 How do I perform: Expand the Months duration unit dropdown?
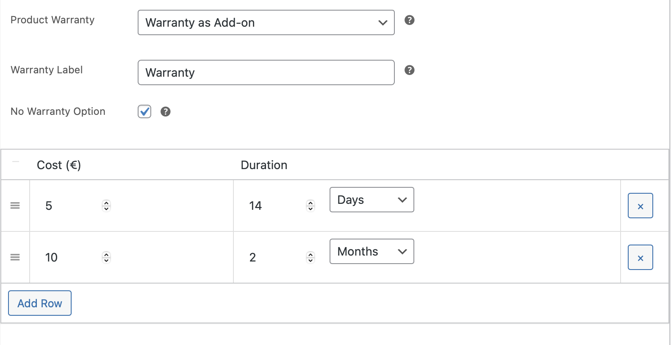tap(372, 251)
